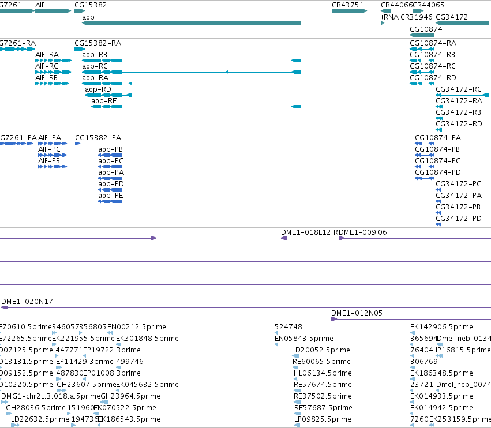Click the RE37502.5prime EST label
Image resolution: width=491 pixels, height=428 pixels.
coord(323,397)
